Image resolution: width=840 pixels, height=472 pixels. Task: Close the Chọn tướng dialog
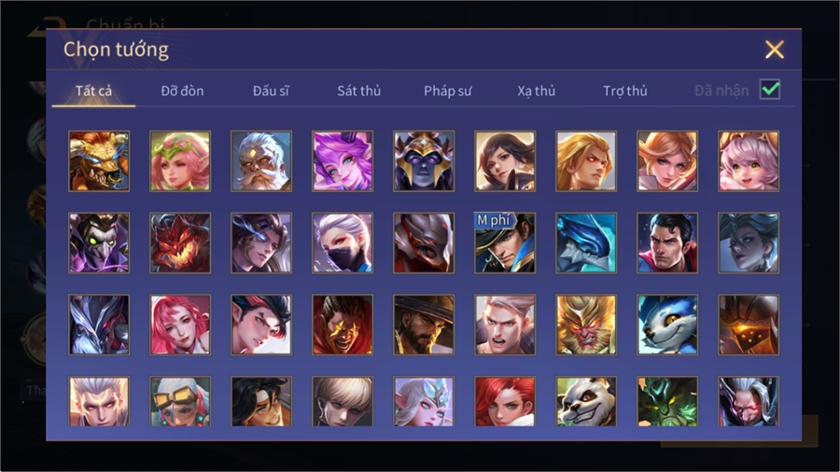pos(774,49)
